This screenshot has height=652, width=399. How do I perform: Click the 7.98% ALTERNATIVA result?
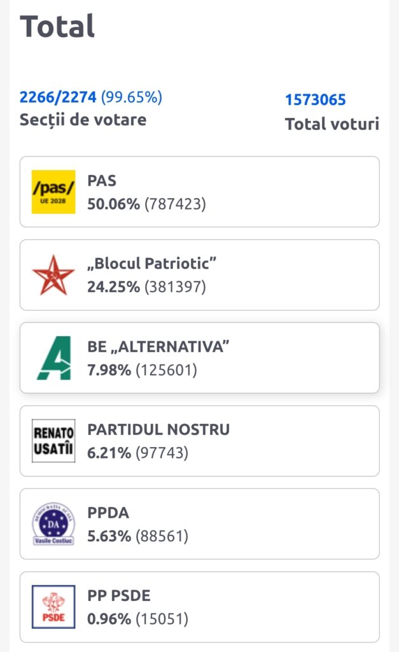tap(109, 369)
